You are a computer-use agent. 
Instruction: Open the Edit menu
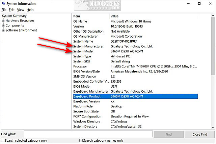pos(11,10)
